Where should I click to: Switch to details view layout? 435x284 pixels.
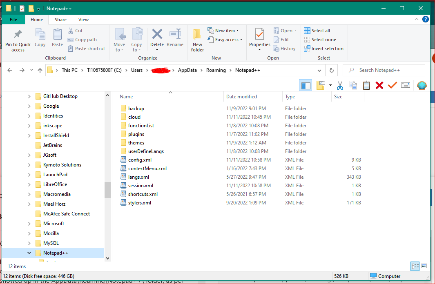pyautogui.click(x=415, y=266)
